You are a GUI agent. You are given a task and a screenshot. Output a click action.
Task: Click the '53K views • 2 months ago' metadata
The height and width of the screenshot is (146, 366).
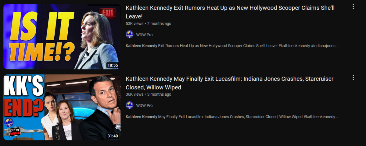pos(148,23)
